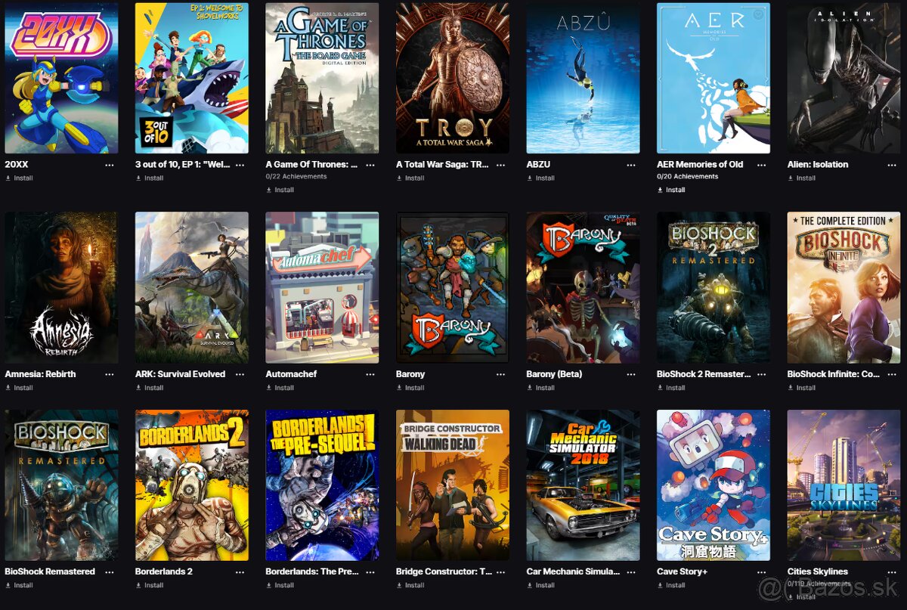Click the download icon for 20XX
The width and height of the screenshot is (907, 610).
(7, 178)
